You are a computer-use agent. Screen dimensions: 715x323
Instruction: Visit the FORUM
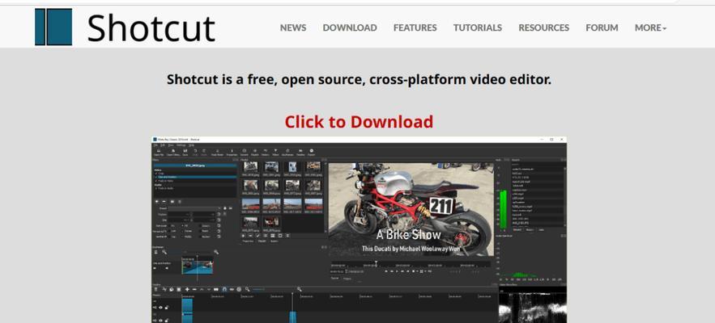click(602, 27)
